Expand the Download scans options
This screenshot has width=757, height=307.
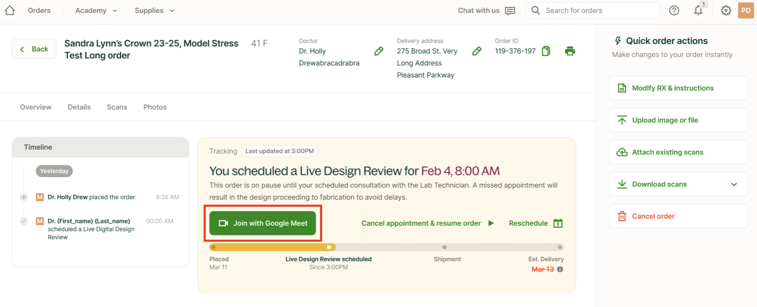[x=733, y=184]
